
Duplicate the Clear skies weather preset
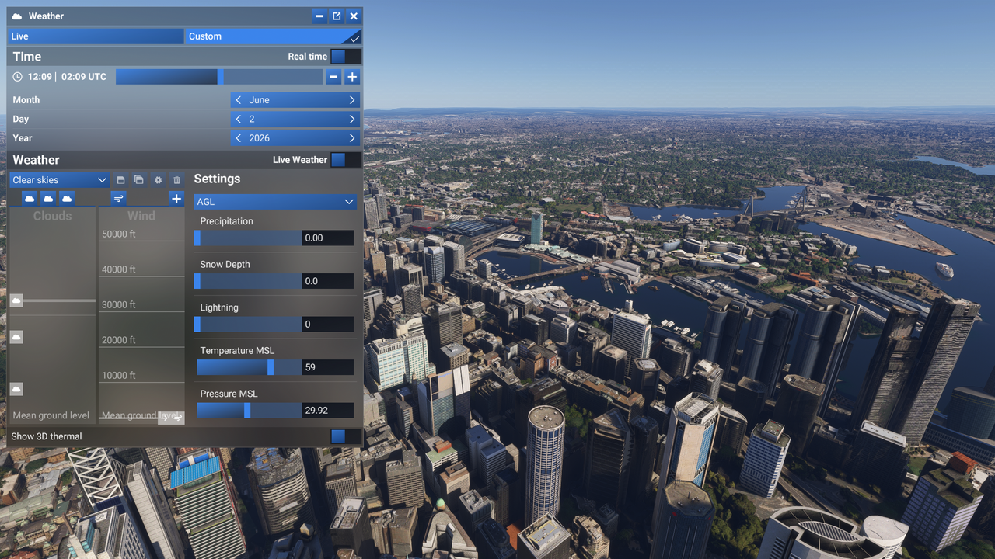[x=139, y=180]
